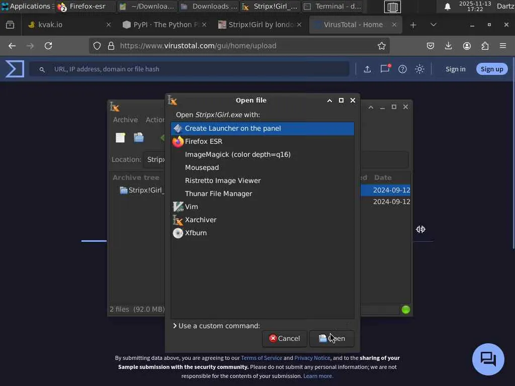The width and height of the screenshot is (515, 386).
Task: Click the VirusTotal help question mark icon
Action: pos(402,69)
